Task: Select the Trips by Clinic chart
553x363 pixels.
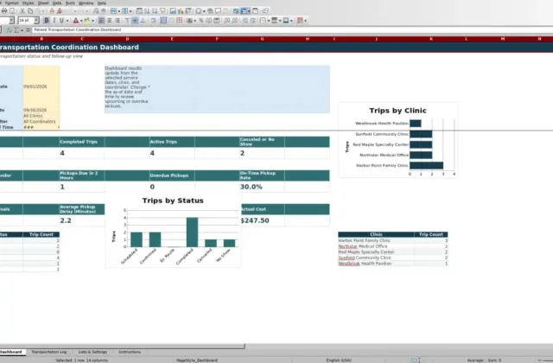Action: tap(397, 140)
